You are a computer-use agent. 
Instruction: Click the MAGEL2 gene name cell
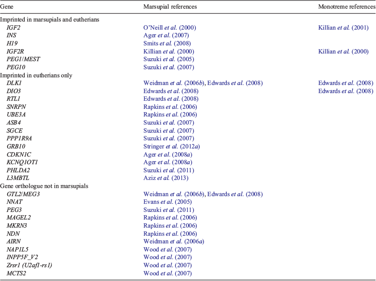[x=19, y=218]
